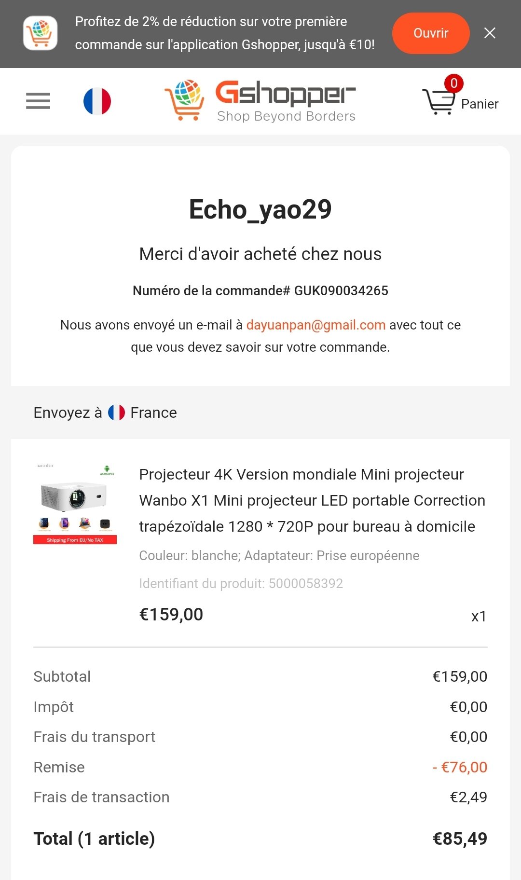
Task: Click the cart item count badge
Action: pyautogui.click(x=453, y=83)
